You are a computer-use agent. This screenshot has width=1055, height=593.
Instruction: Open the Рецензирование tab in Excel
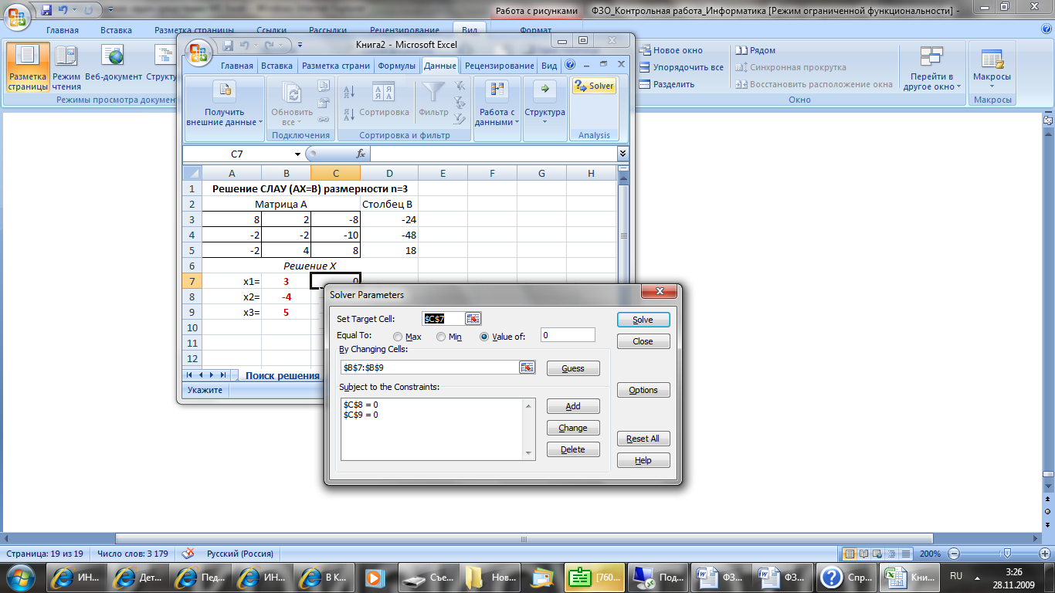[499, 66]
